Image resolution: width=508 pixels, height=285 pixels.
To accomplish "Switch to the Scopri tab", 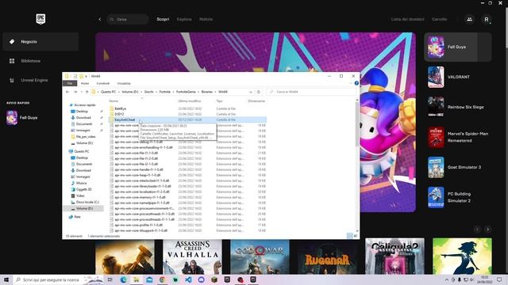I will (x=163, y=19).
